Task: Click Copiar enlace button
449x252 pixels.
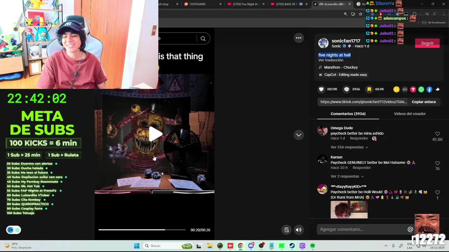Action: pyautogui.click(x=424, y=102)
